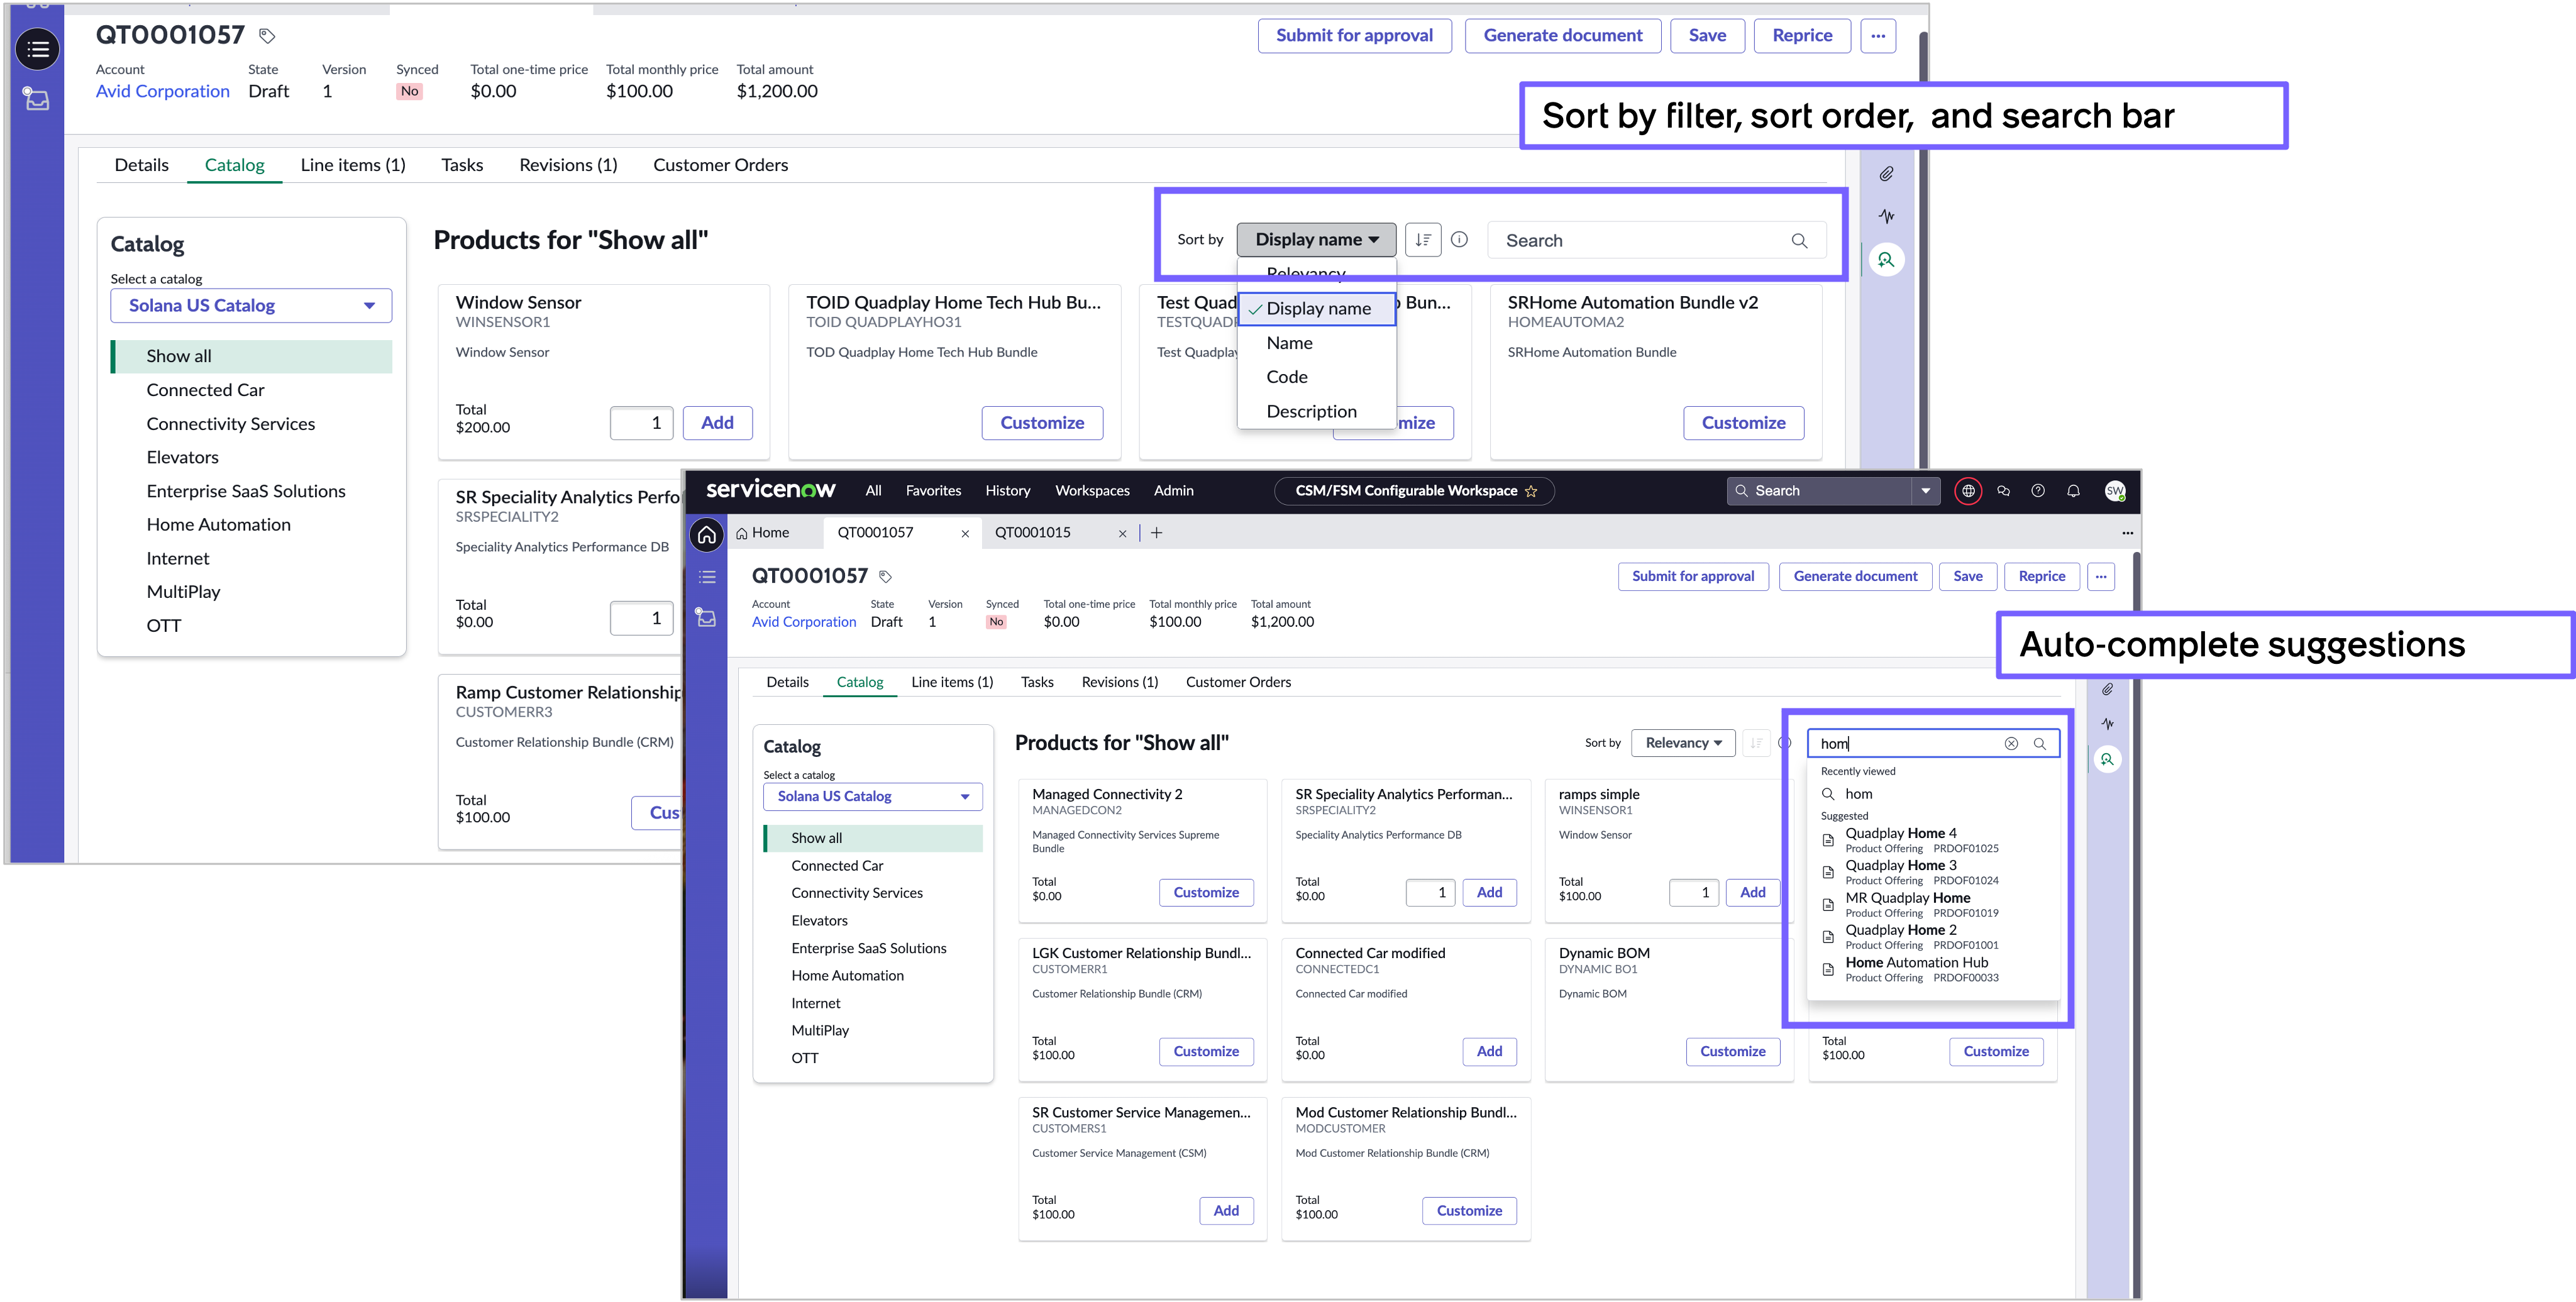Image resolution: width=2576 pixels, height=1302 pixels.
Task: Close the QT0001057 workspace tab
Action: [965, 534]
